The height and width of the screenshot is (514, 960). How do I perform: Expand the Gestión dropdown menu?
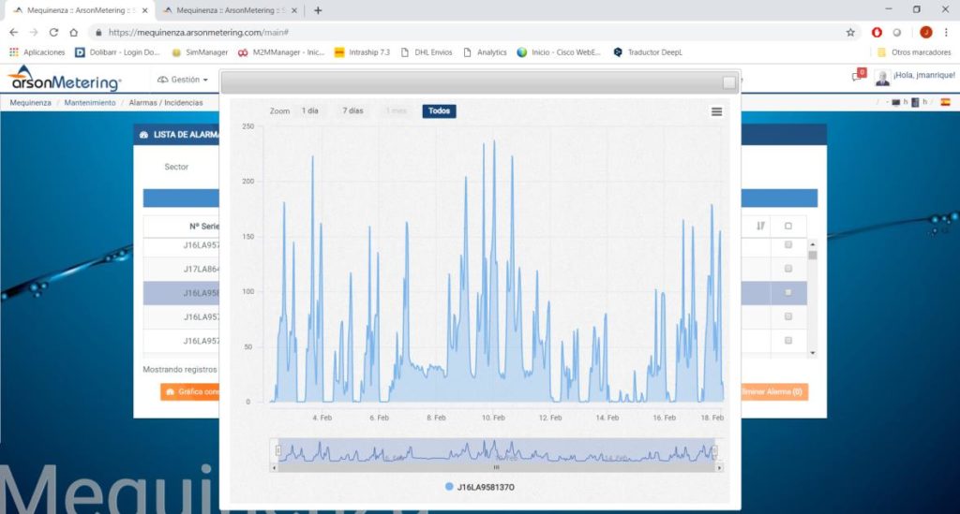coord(183,80)
